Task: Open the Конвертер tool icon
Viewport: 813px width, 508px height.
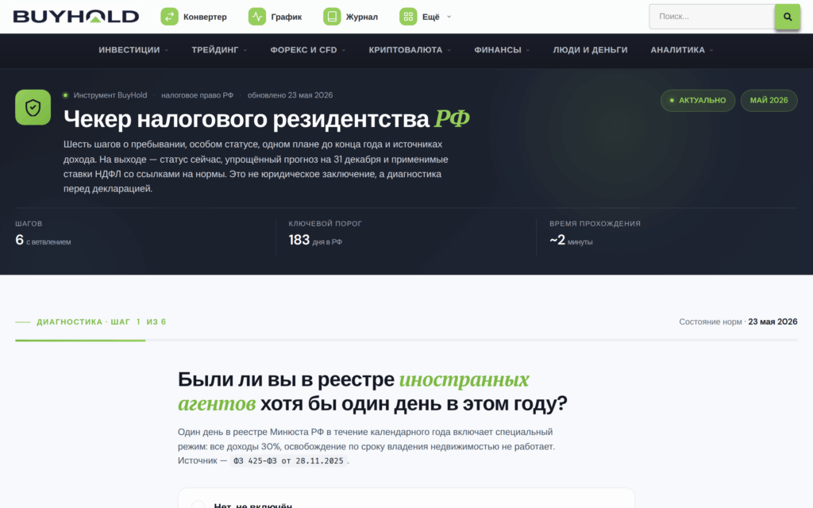Action: click(170, 17)
